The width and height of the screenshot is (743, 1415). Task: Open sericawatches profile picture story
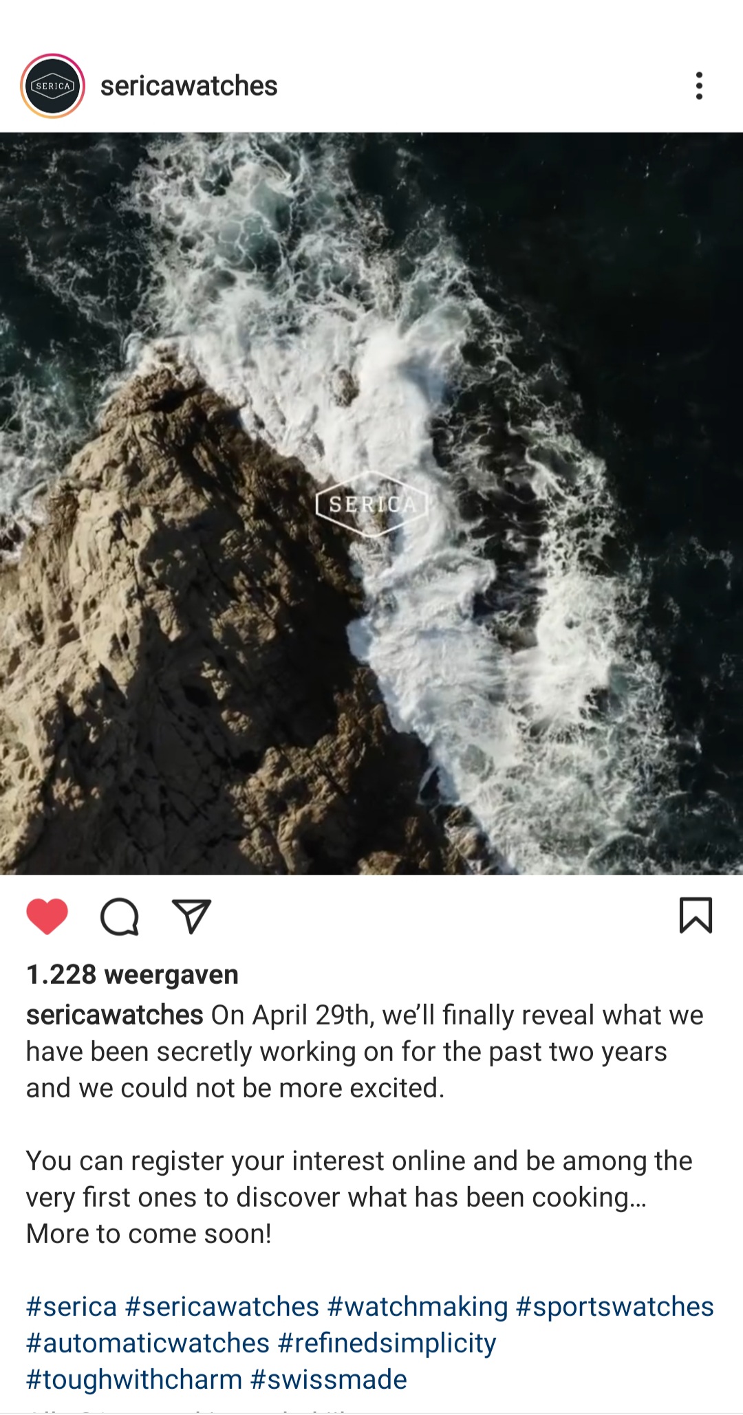(x=53, y=86)
